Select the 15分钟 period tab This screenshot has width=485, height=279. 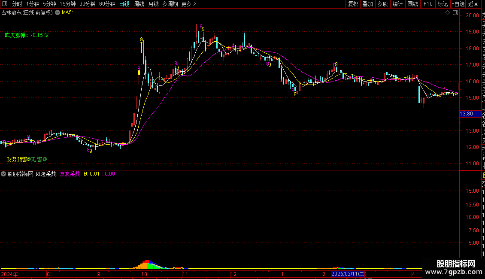(x=68, y=4)
